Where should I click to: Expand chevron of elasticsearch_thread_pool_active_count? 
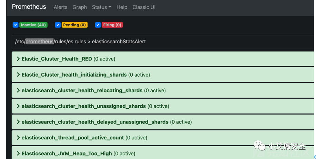pos(18,138)
